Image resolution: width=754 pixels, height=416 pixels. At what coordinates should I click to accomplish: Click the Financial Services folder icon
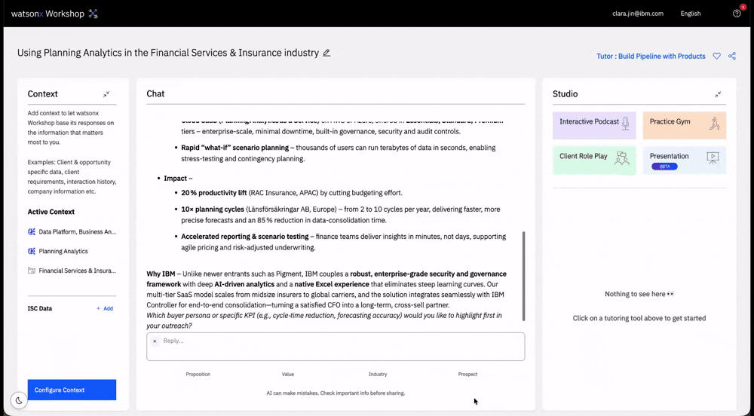point(32,271)
